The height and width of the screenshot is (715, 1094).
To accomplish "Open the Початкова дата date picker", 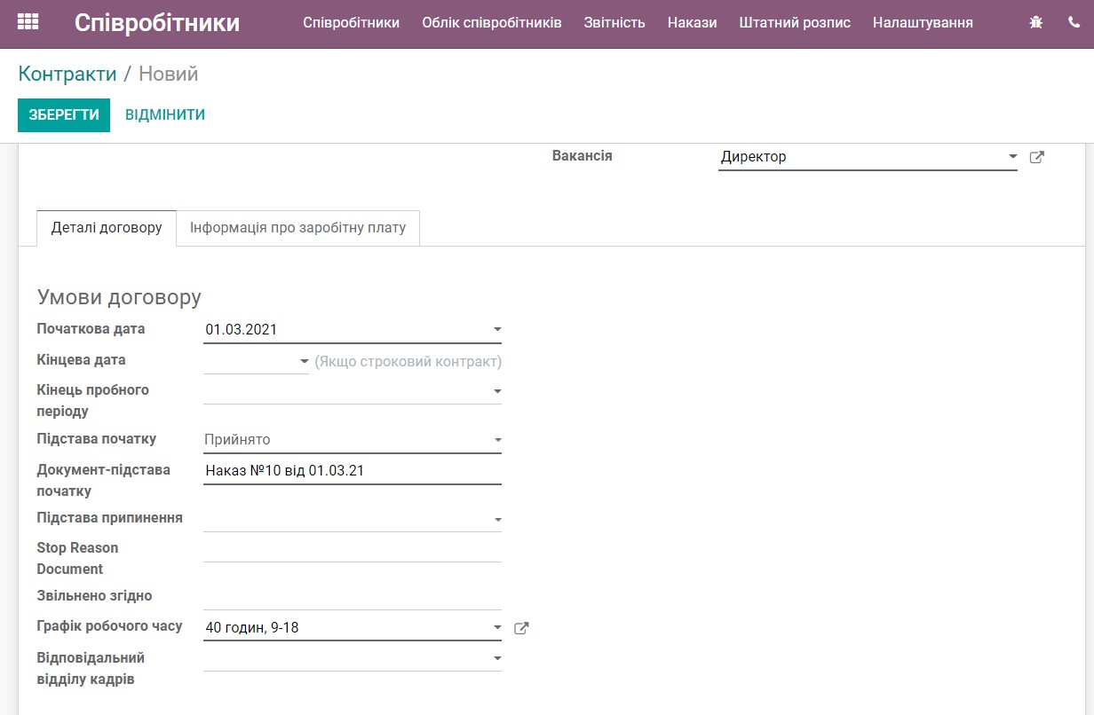I will coord(495,329).
